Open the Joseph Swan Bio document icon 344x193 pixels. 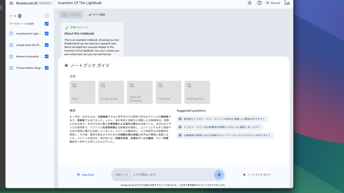click(11, 45)
